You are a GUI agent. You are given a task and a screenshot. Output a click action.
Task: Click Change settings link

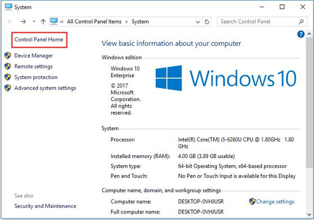pos(275,202)
